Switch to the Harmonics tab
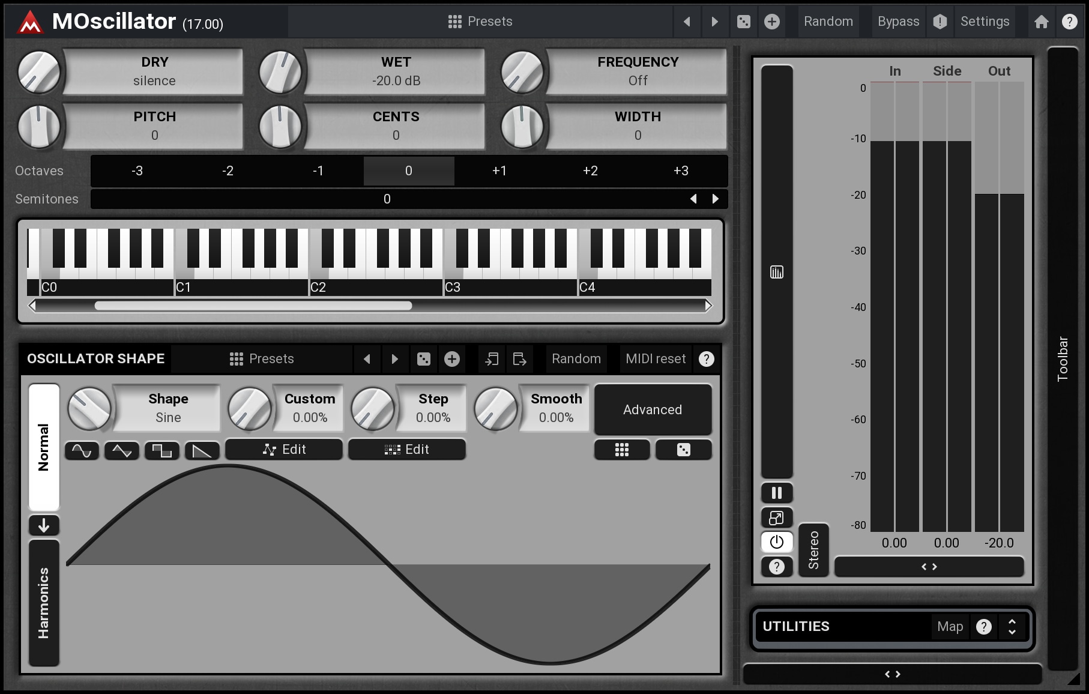The width and height of the screenshot is (1089, 694). coord(44,603)
